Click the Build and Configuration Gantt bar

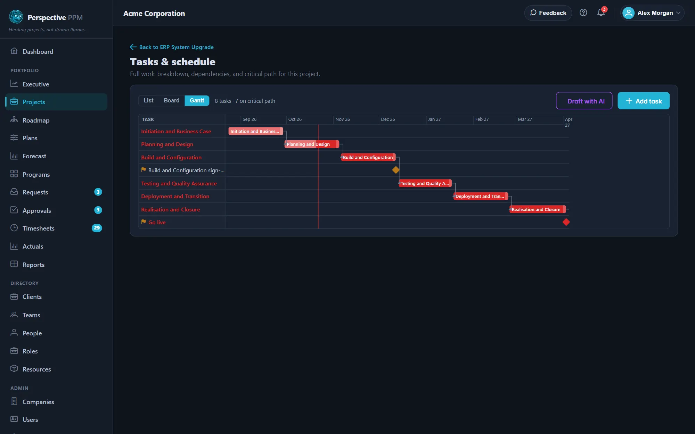(x=368, y=157)
